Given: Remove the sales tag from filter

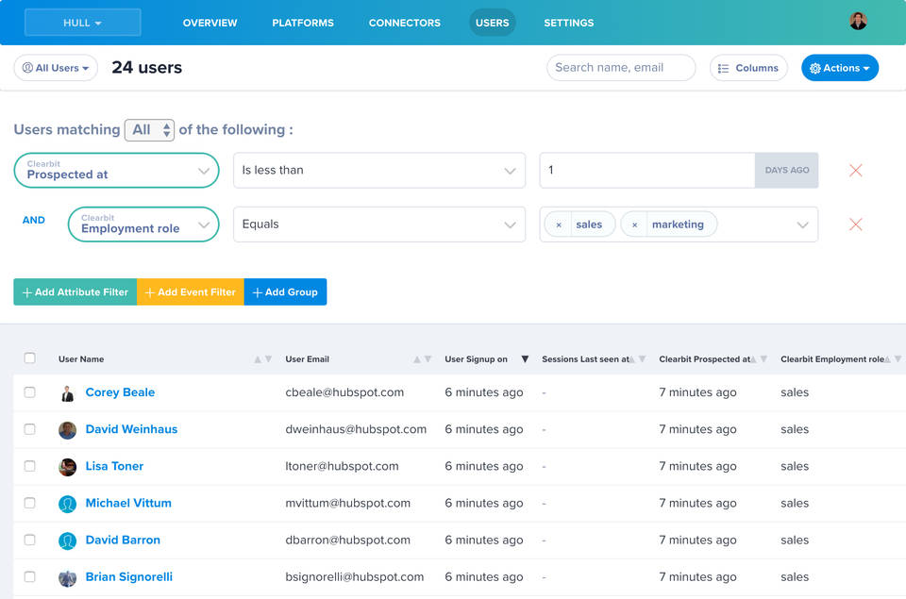Looking at the screenshot, I should (559, 225).
